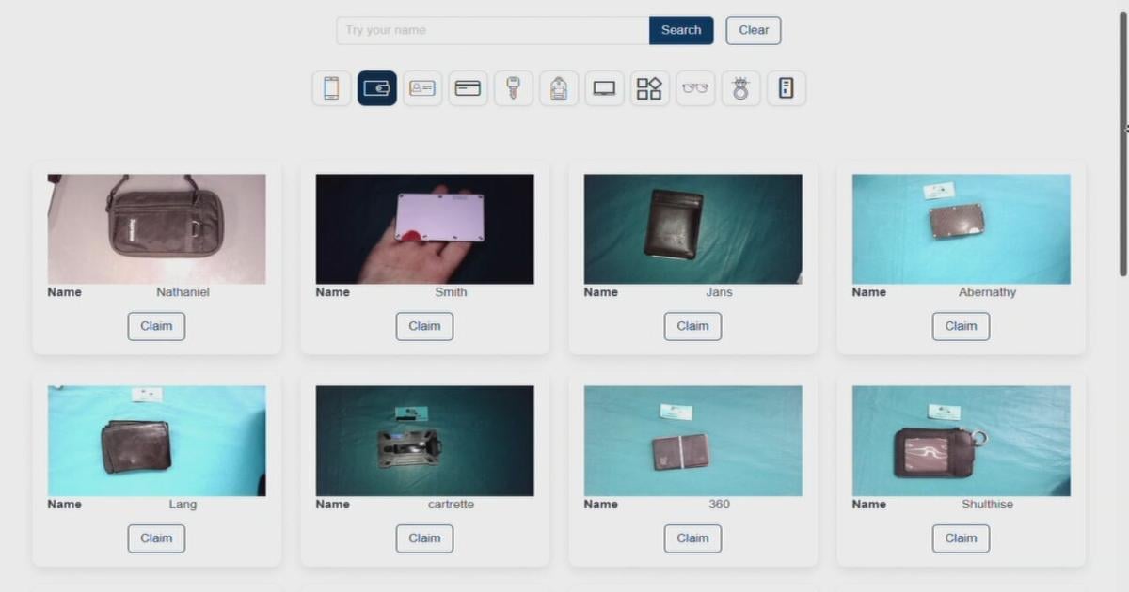Open the Jans wallet photo
1129x592 pixels.
pyautogui.click(x=692, y=228)
